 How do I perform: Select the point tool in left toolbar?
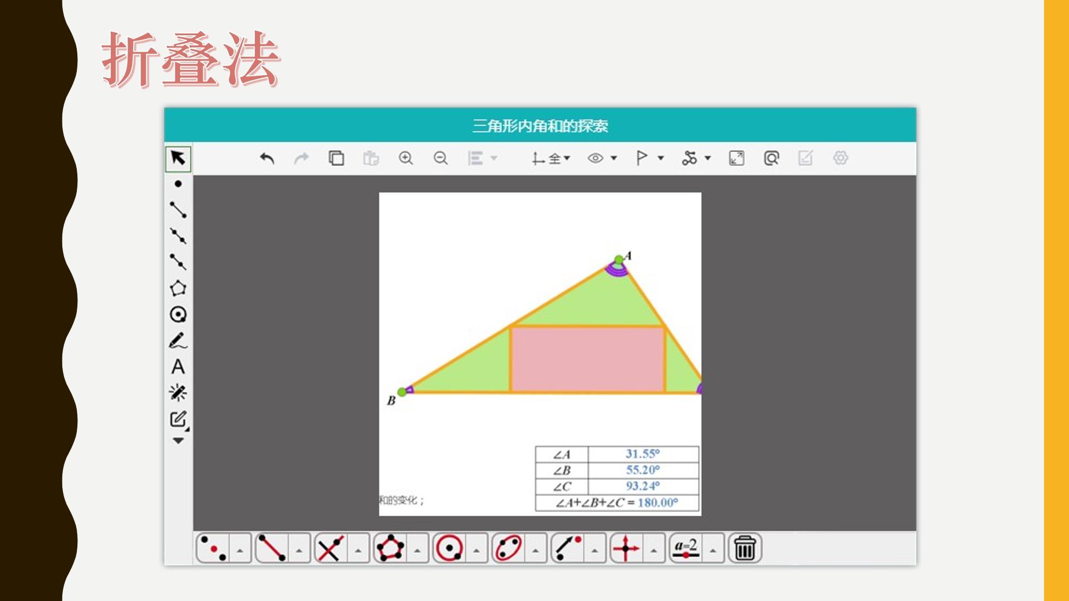178,184
